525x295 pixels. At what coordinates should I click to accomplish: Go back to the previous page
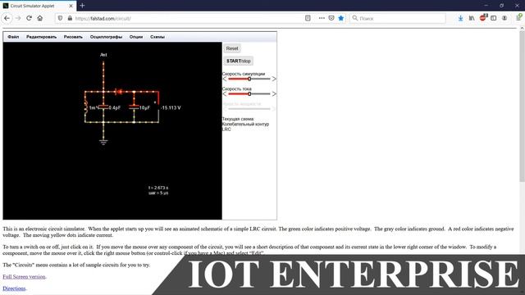click(7, 18)
